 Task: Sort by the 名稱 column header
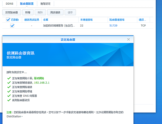click(46, 19)
